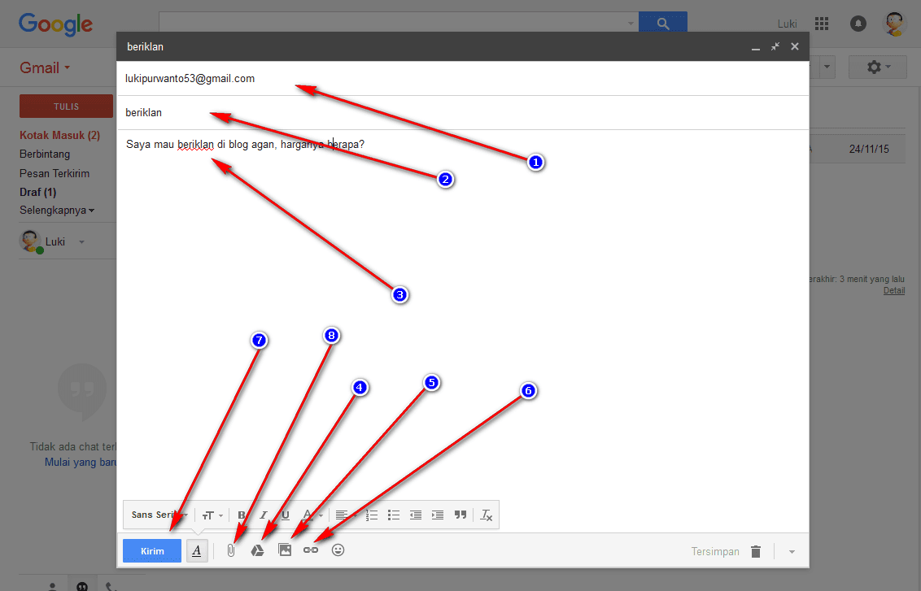This screenshot has height=591, width=921.
Task: Insert a bulleted list
Action: 394,515
